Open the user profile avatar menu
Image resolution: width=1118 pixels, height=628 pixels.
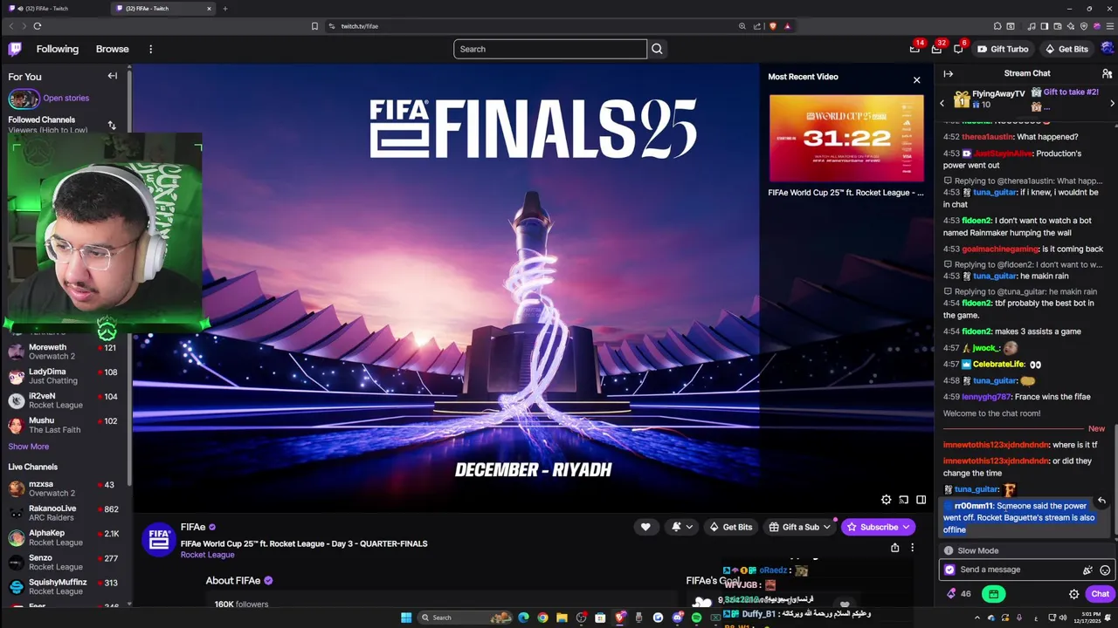[1107, 49]
